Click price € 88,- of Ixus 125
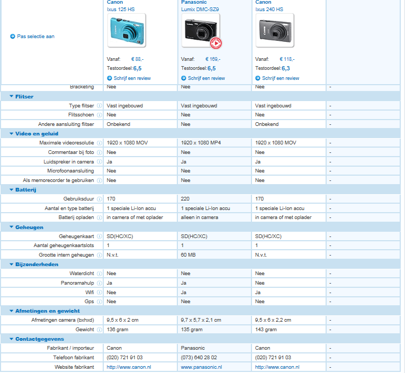 tap(138, 59)
